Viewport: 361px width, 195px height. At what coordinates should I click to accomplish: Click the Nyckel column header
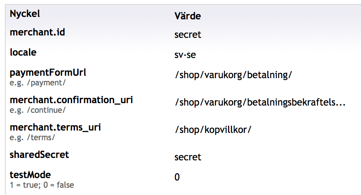tap(25, 14)
